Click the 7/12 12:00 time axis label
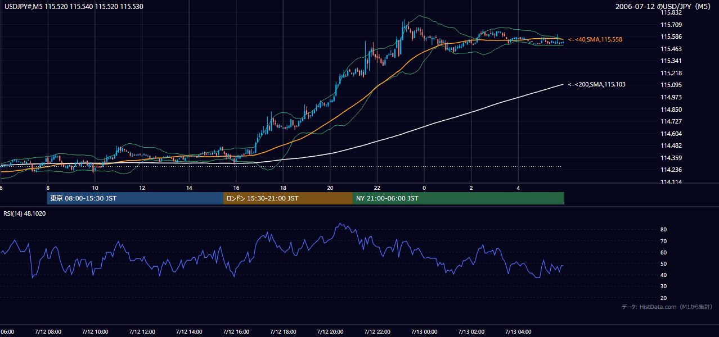 (142, 331)
